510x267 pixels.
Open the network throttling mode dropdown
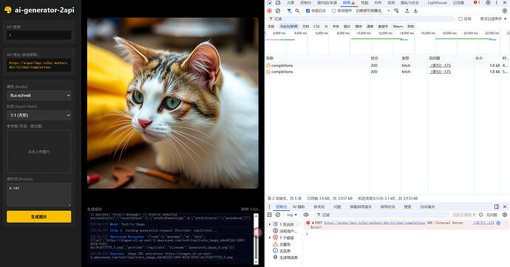click(x=373, y=11)
